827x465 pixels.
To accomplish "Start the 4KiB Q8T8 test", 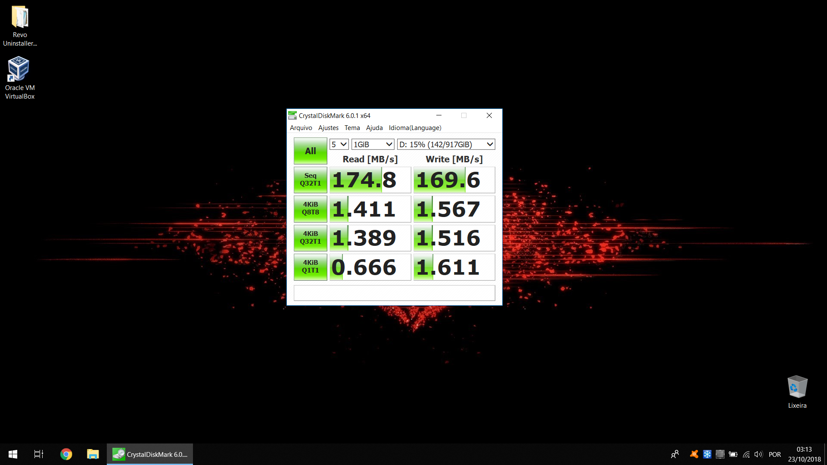I will pos(310,208).
